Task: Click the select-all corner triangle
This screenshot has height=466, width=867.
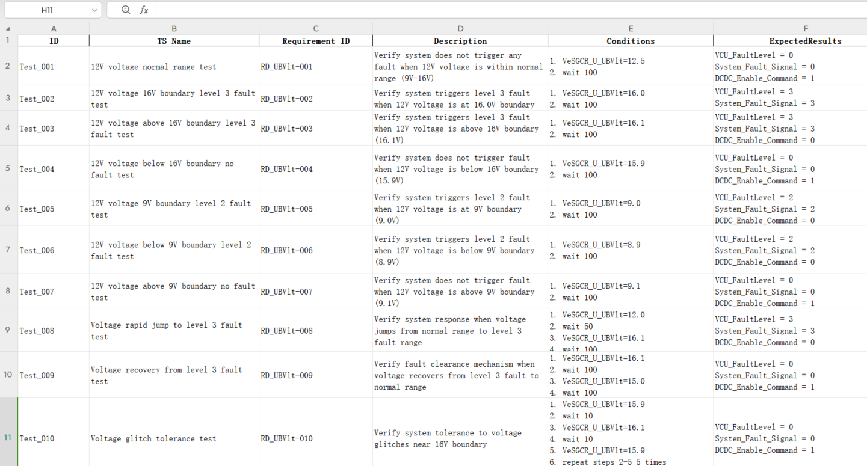Action: pos(8,29)
